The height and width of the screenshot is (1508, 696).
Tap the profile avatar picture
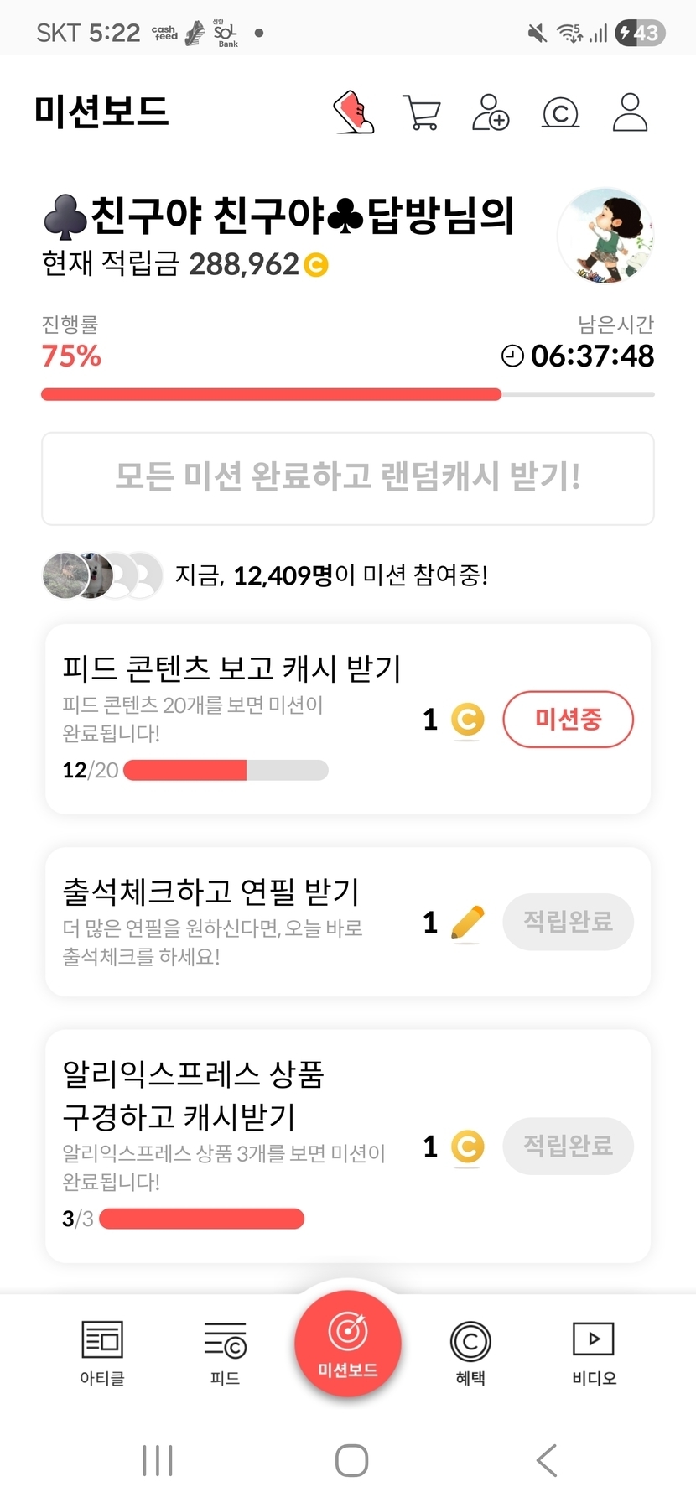(605, 236)
